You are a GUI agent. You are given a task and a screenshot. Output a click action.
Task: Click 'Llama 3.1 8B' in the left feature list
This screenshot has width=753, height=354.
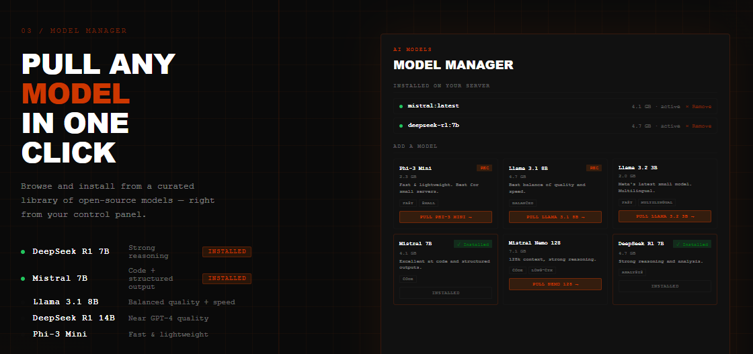[66, 302]
